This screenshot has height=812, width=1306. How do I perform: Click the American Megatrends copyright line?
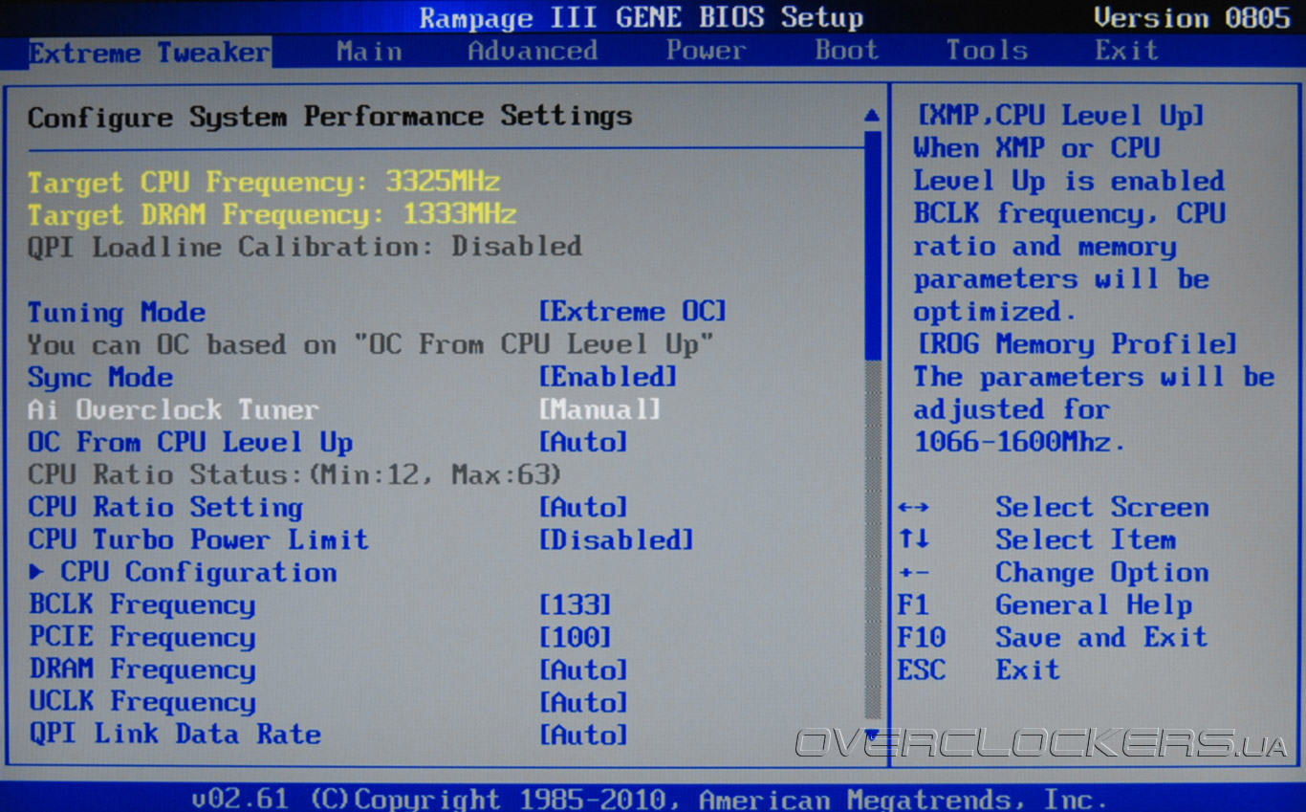click(649, 799)
